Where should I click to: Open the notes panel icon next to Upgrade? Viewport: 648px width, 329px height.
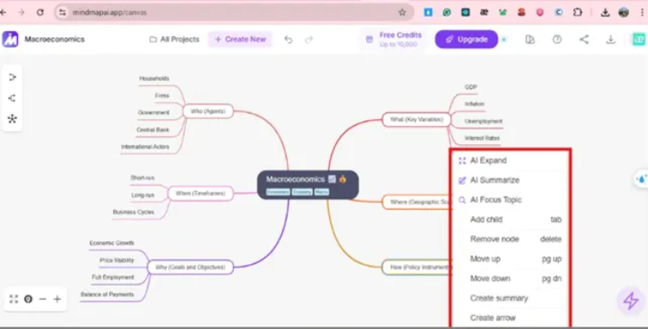pos(530,40)
